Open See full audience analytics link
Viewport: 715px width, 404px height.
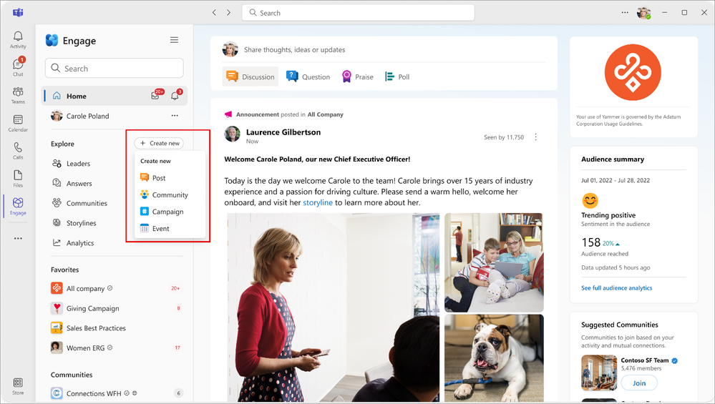pyautogui.click(x=616, y=288)
